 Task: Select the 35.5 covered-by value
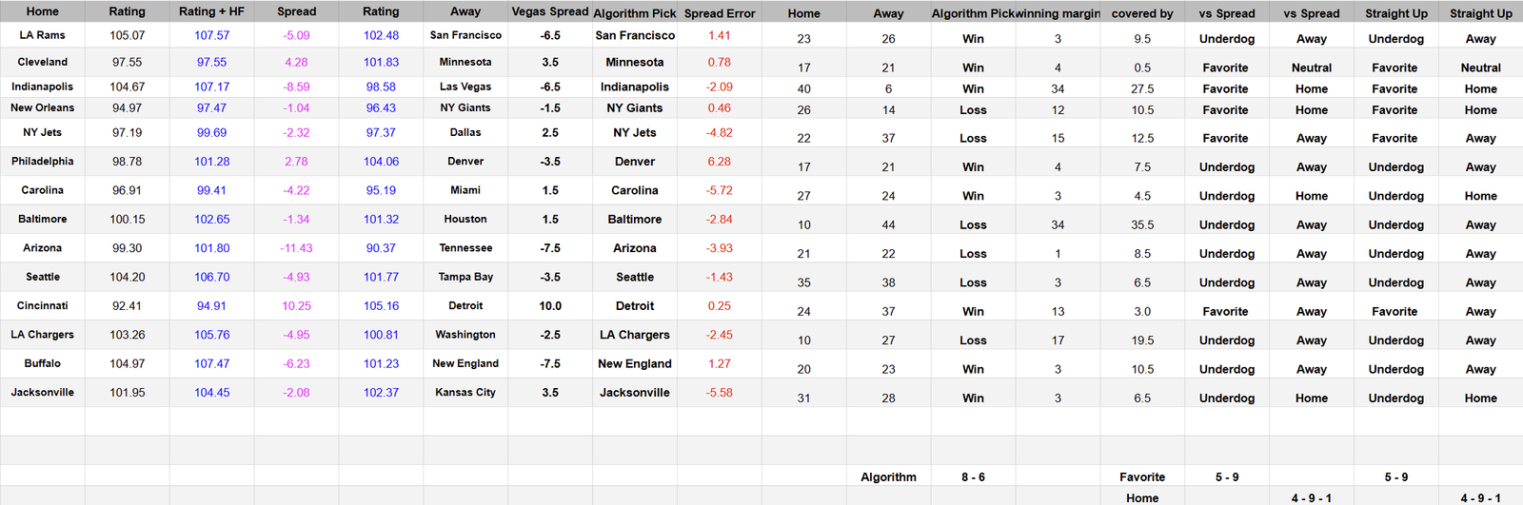tap(1142, 225)
